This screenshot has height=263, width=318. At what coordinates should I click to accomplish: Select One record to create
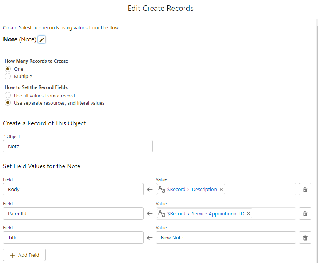point(8,69)
